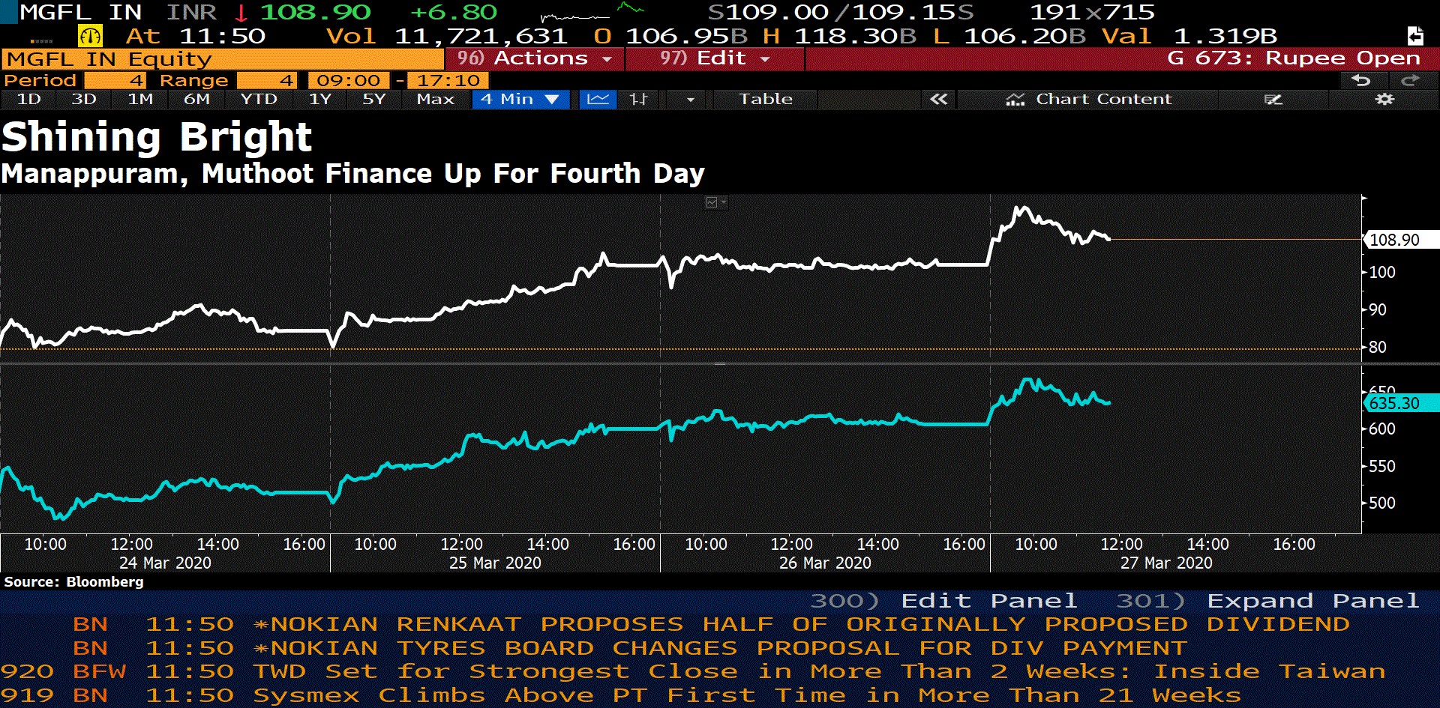Click the redo arrow icon
Image resolution: width=1440 pixels, height=708 pixels.
[1410, 80]
